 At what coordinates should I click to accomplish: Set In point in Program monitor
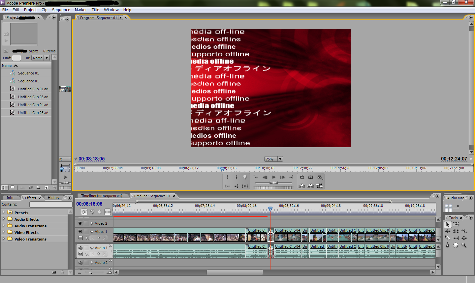[227, 177]
